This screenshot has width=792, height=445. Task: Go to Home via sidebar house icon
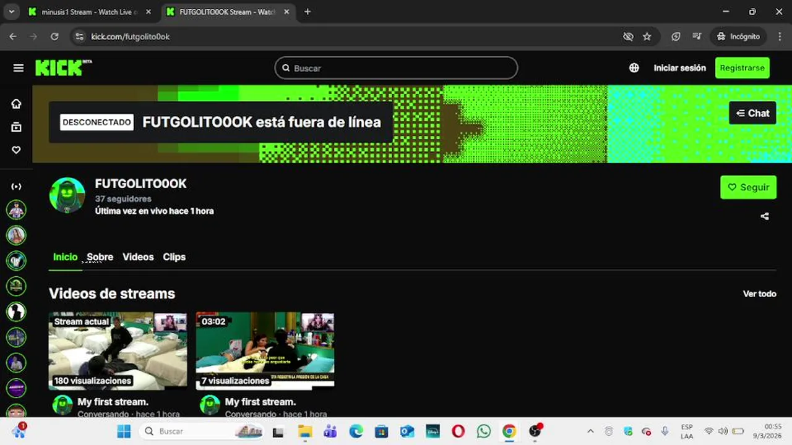(16, 104)
